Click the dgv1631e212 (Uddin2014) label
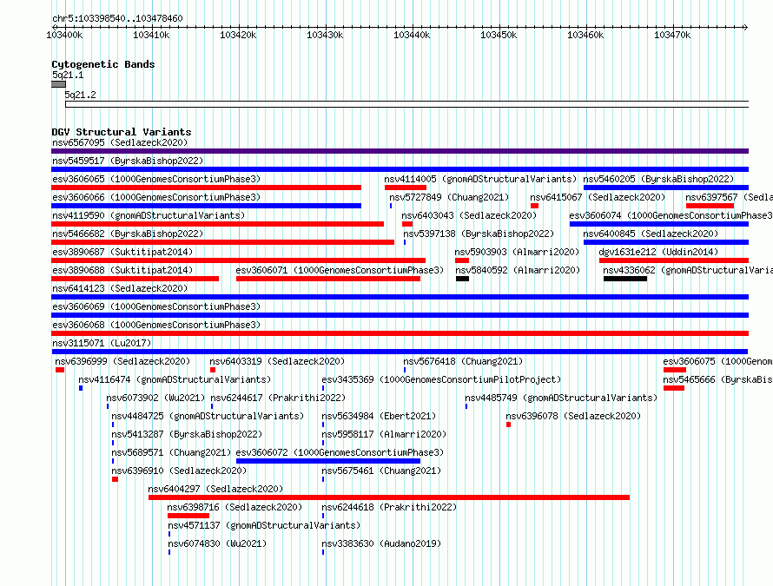The width and height of the screenshot is (773, 586). tap(658, 252)
